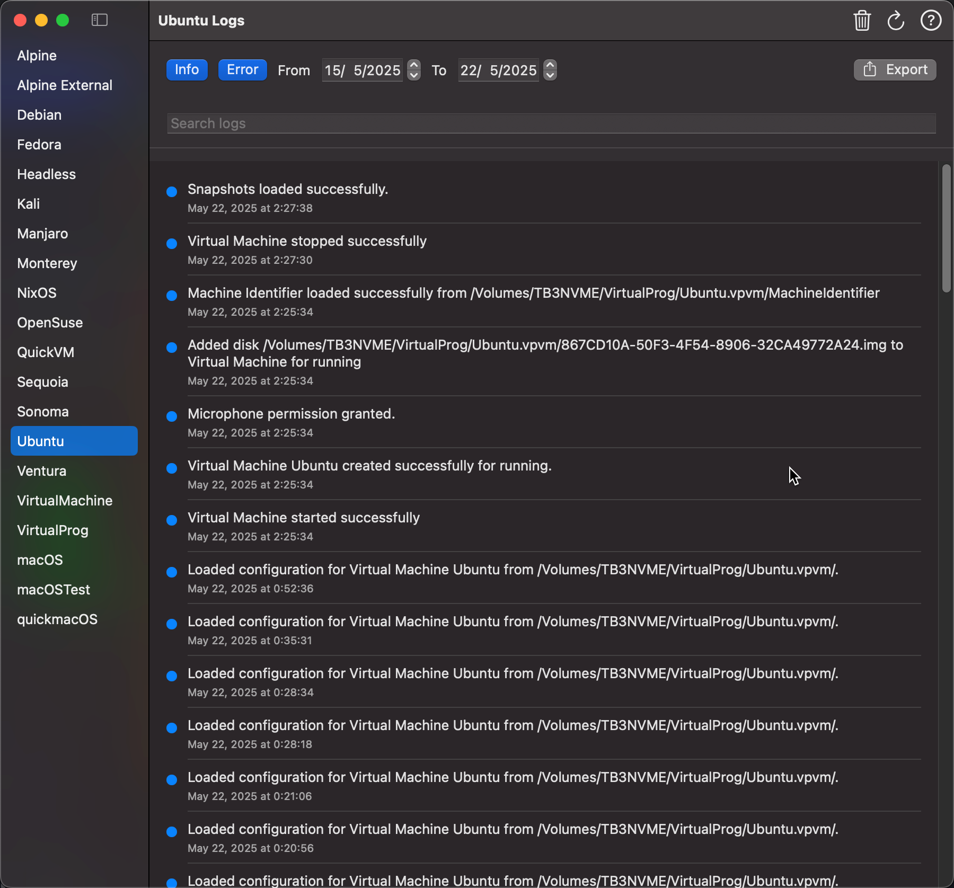
Task: Disable the Error log filter
Action: [242, 69]
